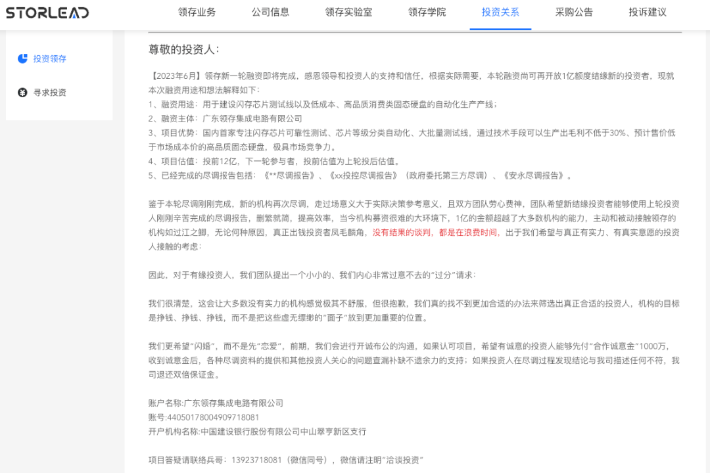
Task: Click phone number 13923718081
Action: pyautogui.click(x=257, y=461)
